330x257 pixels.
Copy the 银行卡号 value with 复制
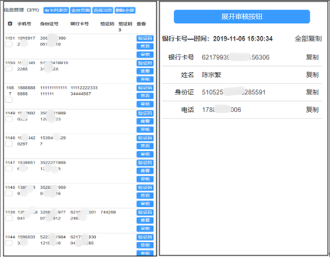313,57
